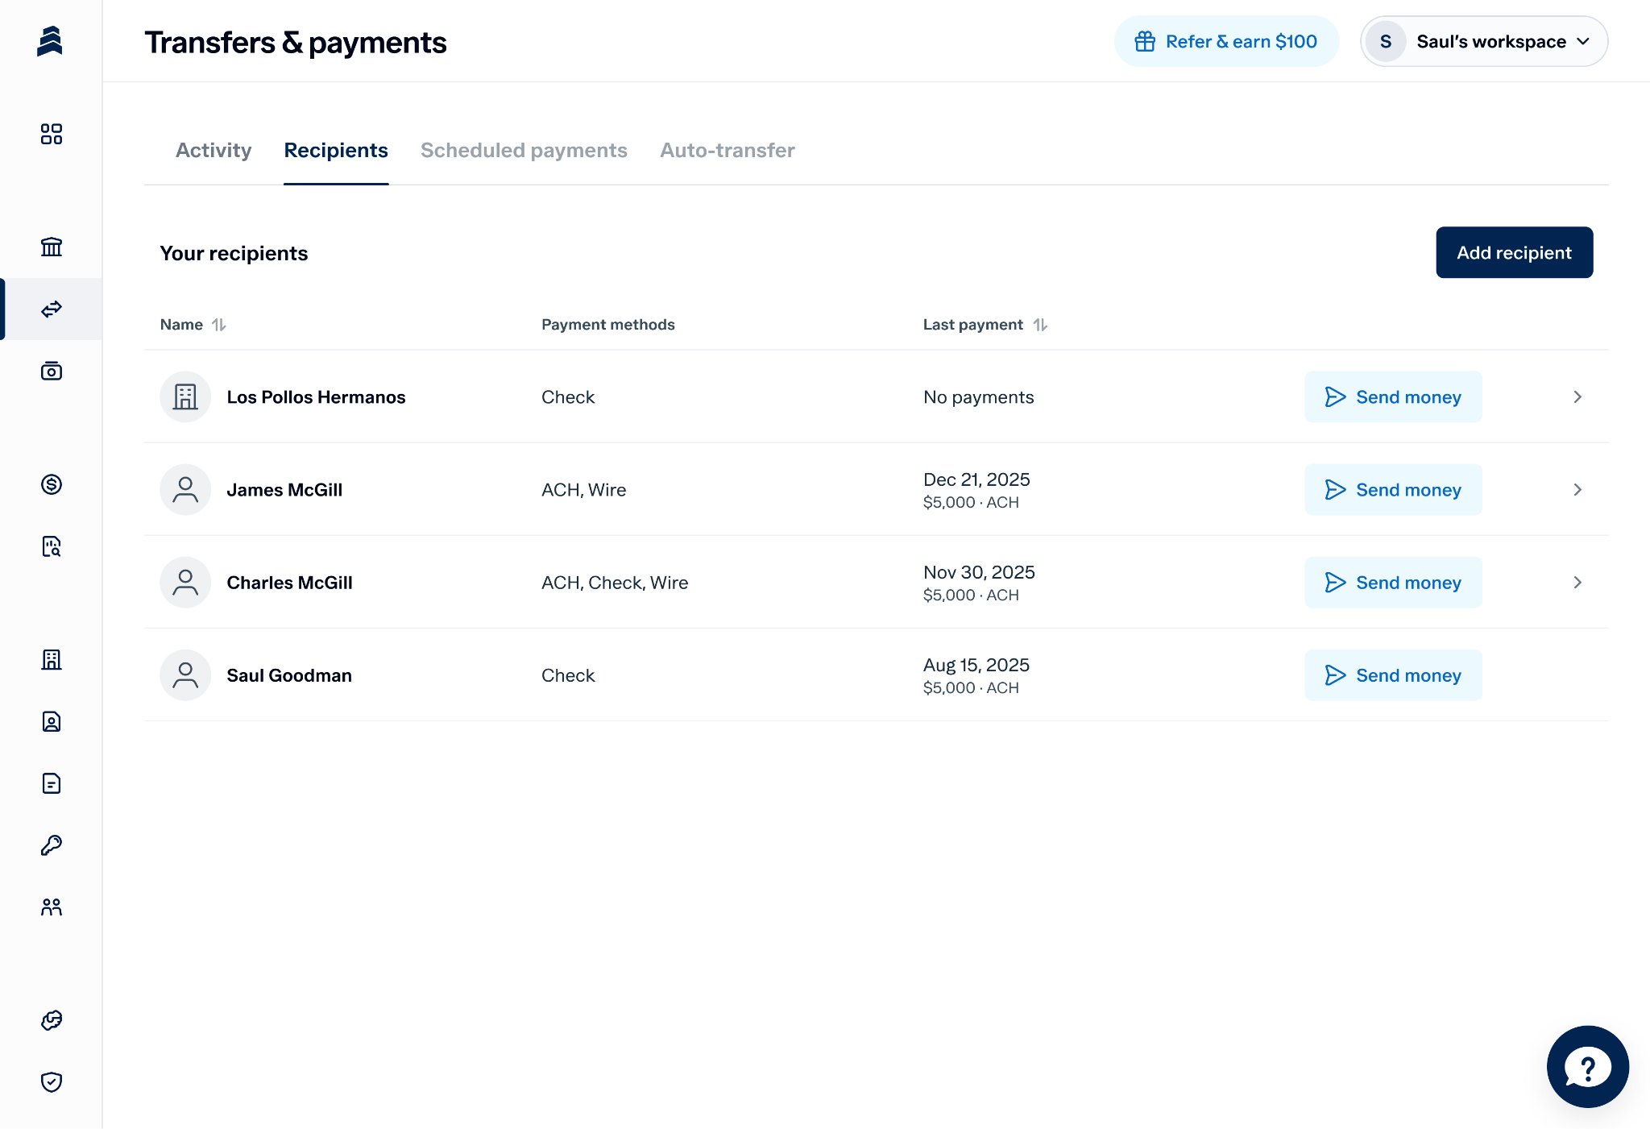Open the dashboard grid icon in sidebar
This screenshot has height=1129, width=1650.
(x=52, y=134)
